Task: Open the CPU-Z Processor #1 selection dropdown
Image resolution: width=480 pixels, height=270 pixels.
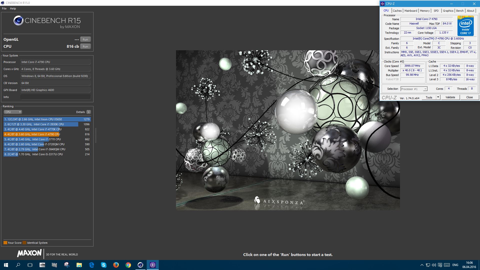Action: tap(414, 89)
